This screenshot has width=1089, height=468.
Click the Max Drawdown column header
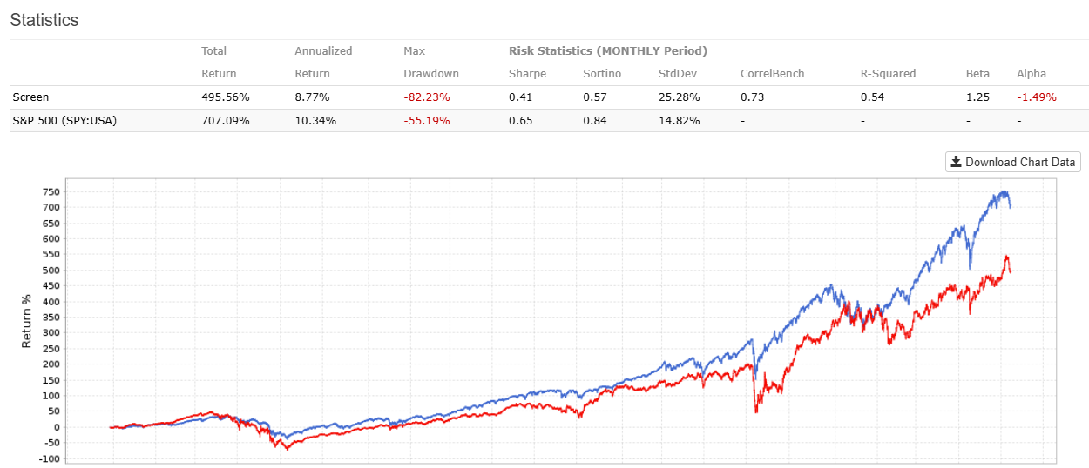(x=431, y=63)
